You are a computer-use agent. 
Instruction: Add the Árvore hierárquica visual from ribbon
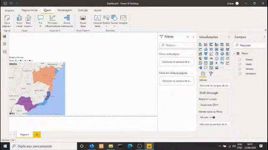coord(67,21)
